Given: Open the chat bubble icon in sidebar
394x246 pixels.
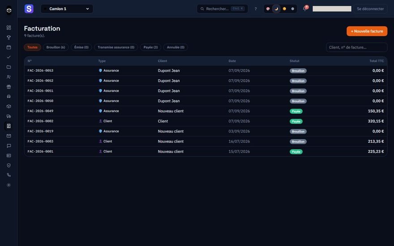Looking at the screenshot, I should 9,146.
